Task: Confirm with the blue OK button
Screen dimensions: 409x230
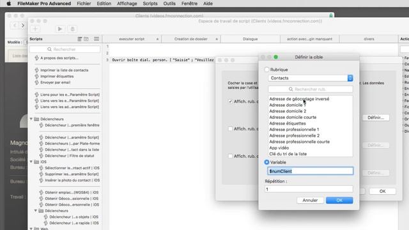Action: tap(339, 200)
